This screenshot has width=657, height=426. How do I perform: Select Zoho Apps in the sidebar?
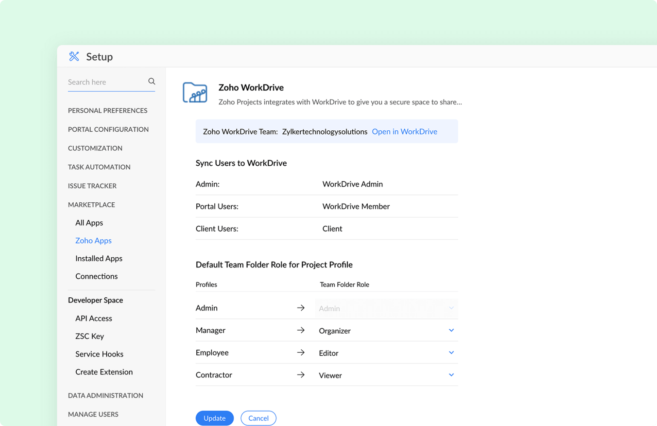93,241
